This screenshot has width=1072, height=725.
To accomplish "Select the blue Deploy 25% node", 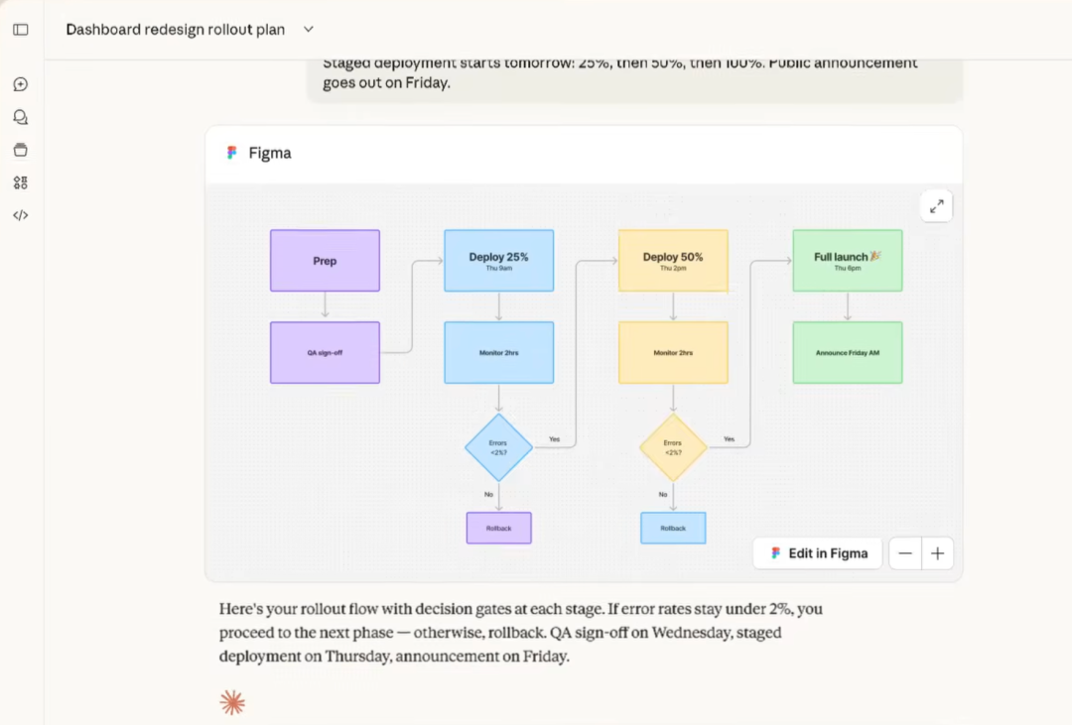I will 498,261.
